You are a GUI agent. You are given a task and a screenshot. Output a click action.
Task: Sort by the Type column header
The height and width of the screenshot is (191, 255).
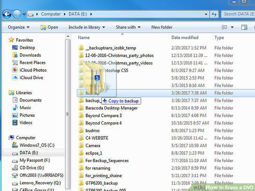(219, 37)
